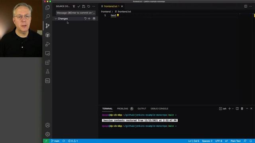Refresh the Source Control view
Screen dimensions: 255x143
coord(88,6)
